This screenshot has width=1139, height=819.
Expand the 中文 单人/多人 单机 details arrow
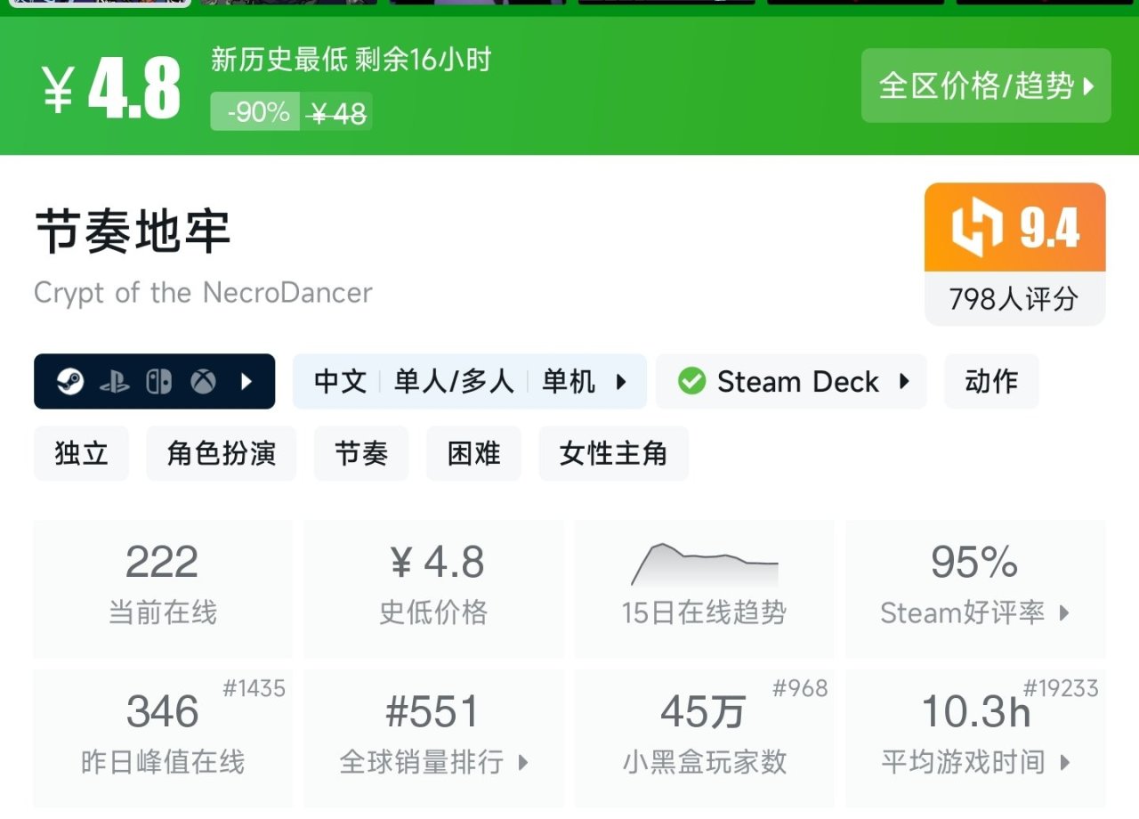point(621,382)
